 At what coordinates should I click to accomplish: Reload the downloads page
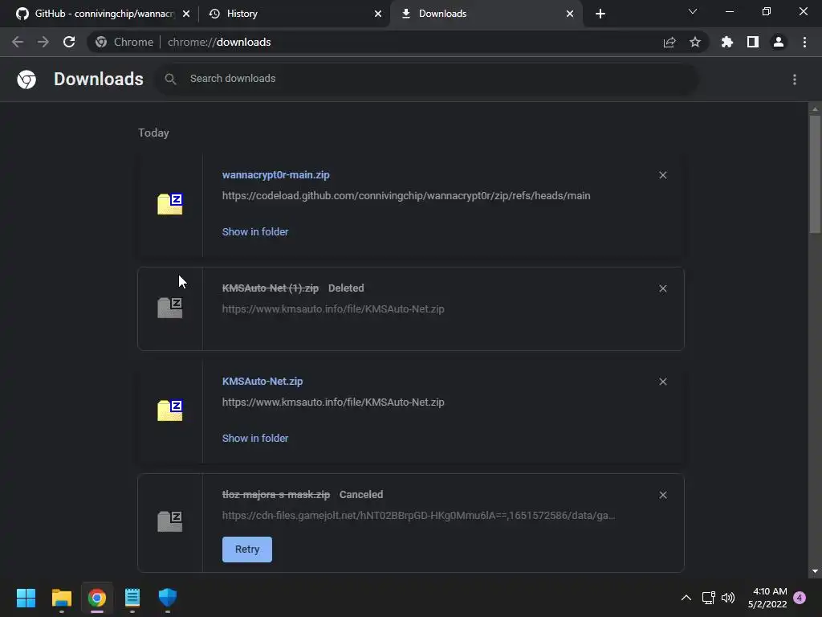click(69, 42)
